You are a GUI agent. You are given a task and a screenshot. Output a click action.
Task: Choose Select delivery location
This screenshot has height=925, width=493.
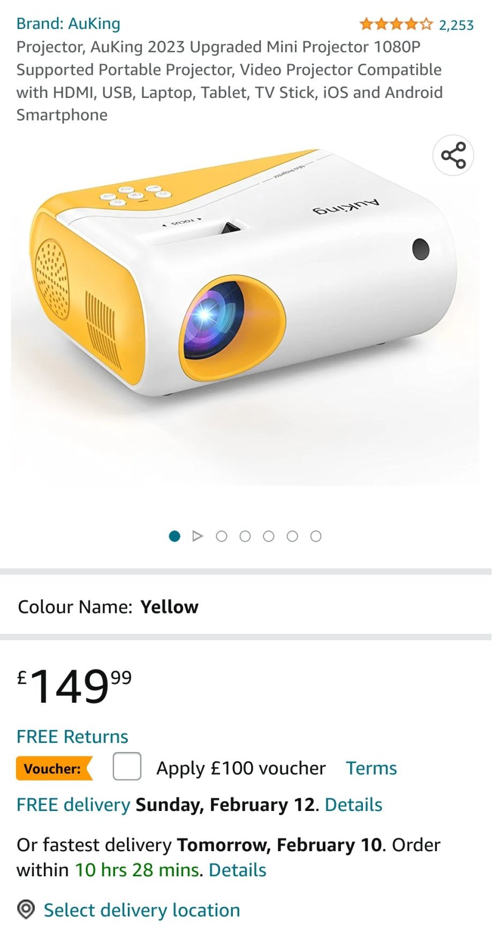[x=142, y=910]
